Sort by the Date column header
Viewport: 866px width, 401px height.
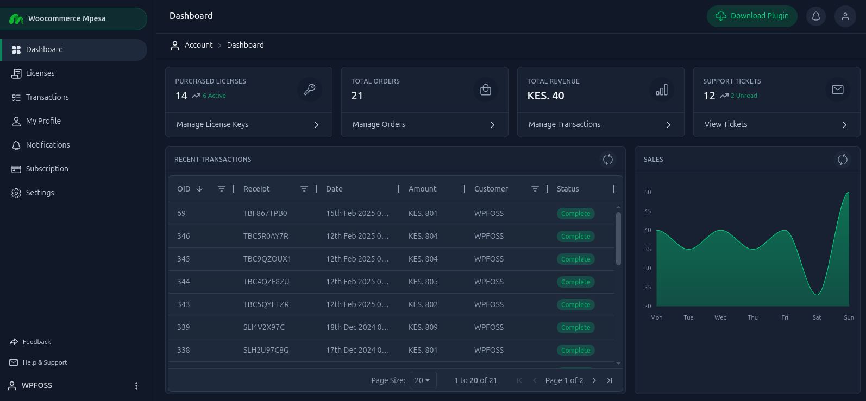334,189
